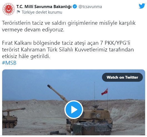Click the red Turkish flag in video
The image size is (147, 137).
tap(104, 92)
